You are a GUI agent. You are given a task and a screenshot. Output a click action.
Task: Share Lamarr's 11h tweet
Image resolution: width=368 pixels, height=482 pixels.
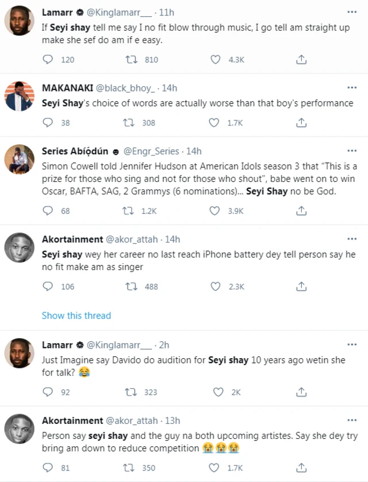(x=301, y=59)
